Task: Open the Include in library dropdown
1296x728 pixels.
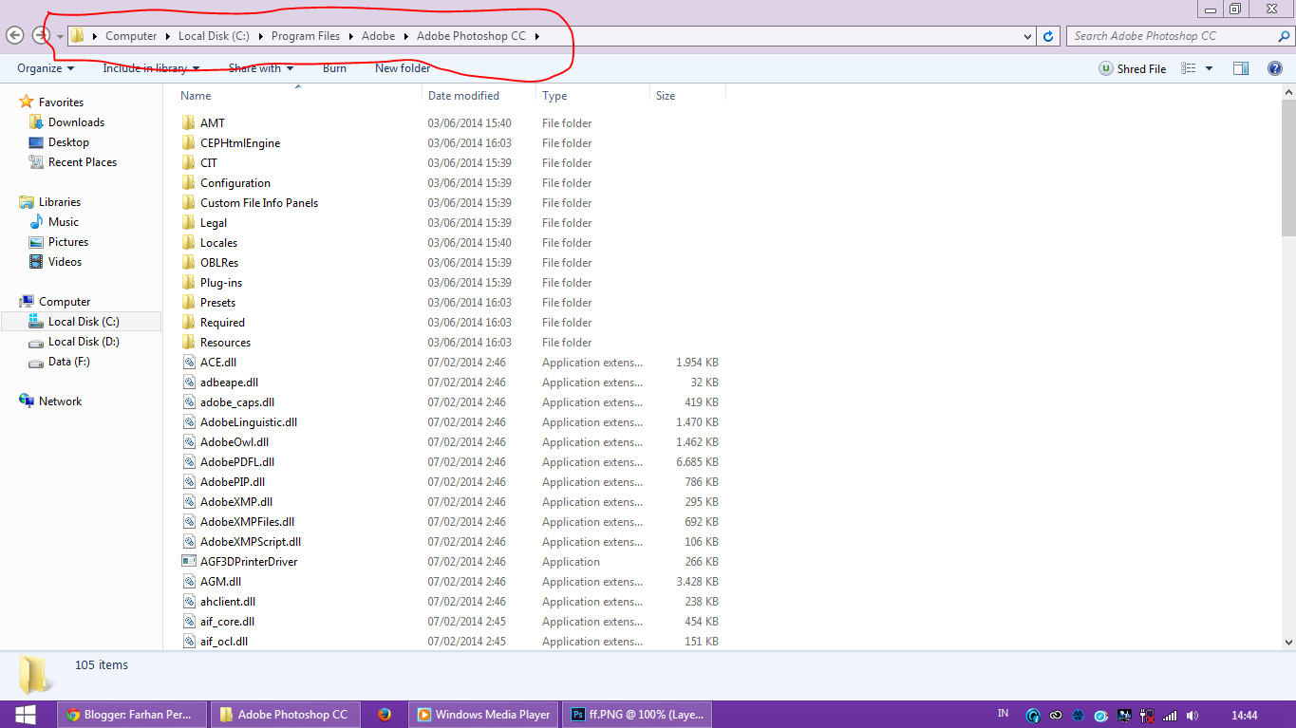Action: pos(151,67)
